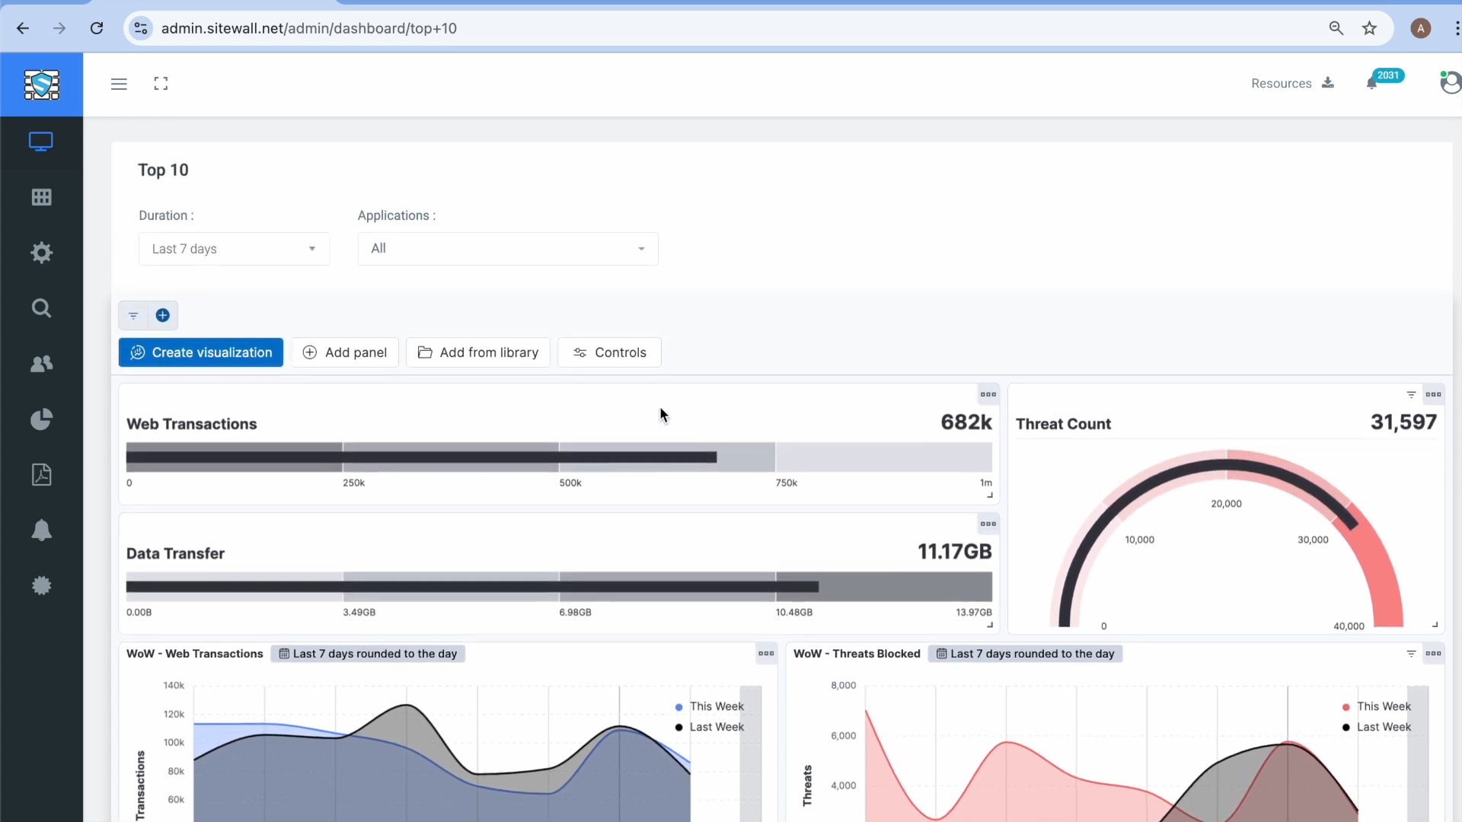
Task: Click time range badge on WoW - Web Transactions
Action: point(368,654)
